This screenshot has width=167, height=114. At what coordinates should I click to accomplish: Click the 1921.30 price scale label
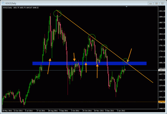coord(162,11)
